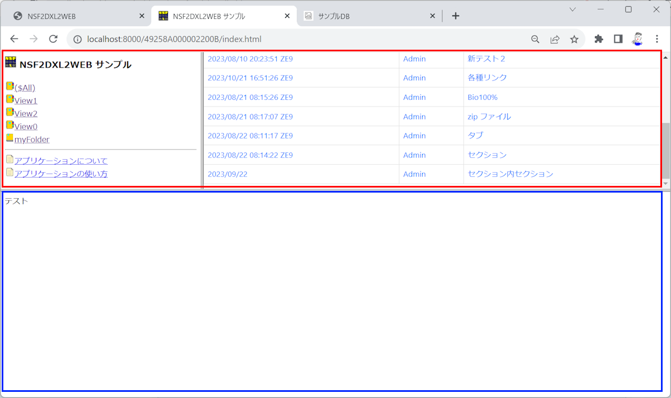Click the document icon beside アプリケーションについて
Image resolution: width=671 pixels, height=398 pixels.
10,159
